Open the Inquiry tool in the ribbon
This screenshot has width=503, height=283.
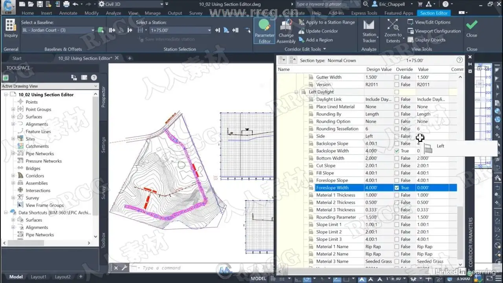click(11, 28)
